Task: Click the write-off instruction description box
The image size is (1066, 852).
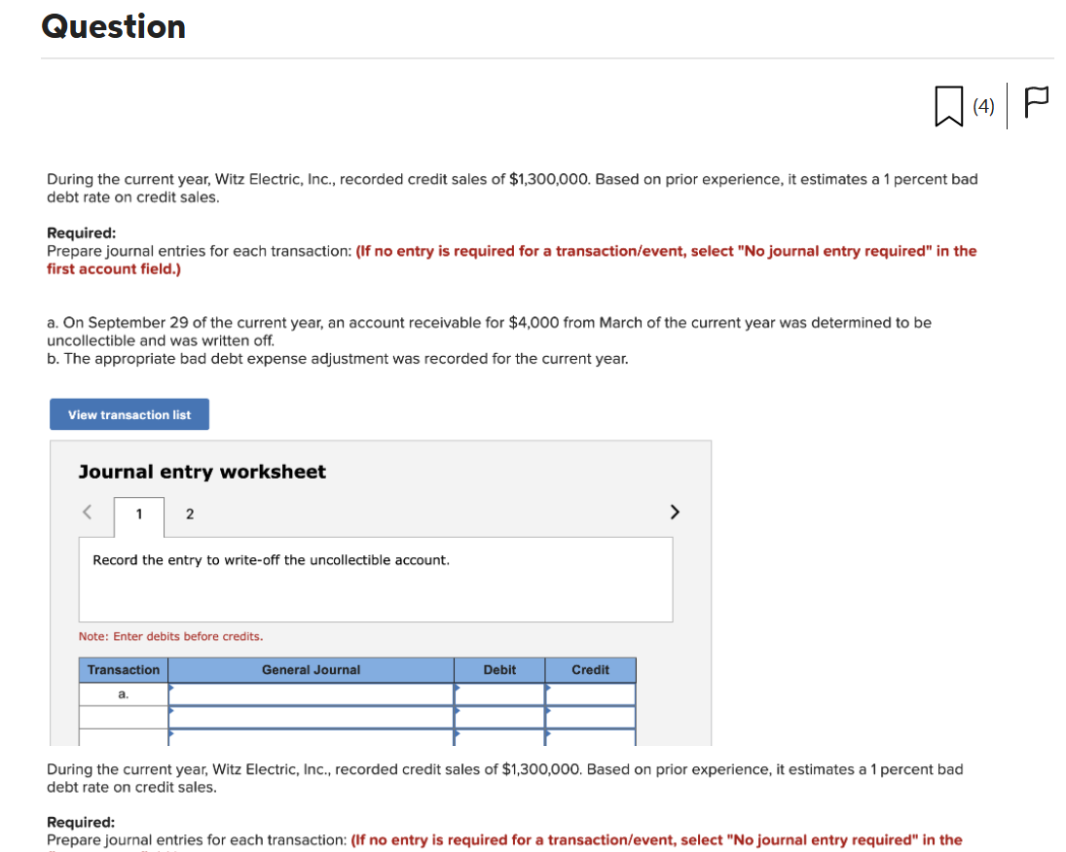Action: [376, 580]
